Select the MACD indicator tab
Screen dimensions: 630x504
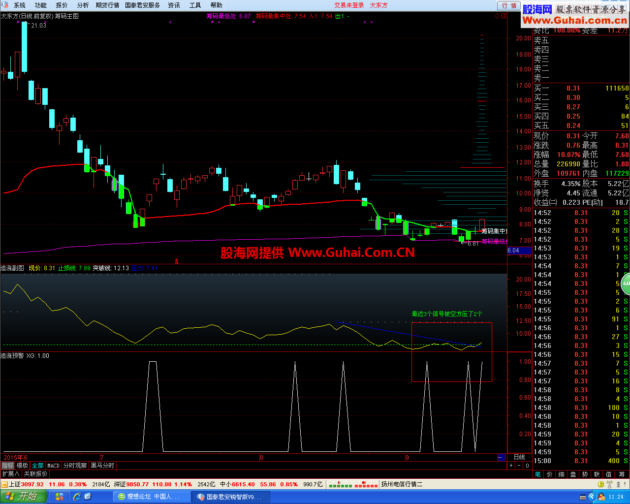[53, 466]
